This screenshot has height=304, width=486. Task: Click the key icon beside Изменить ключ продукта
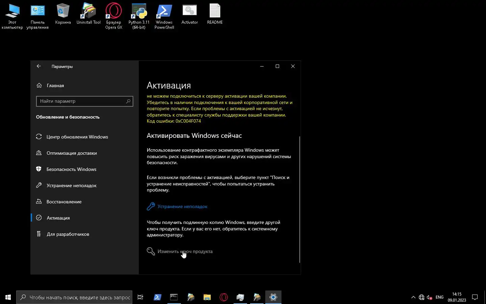tap(151, 251)
